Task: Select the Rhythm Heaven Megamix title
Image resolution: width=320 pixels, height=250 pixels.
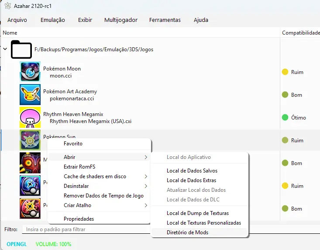Action: tap(73, 114)
